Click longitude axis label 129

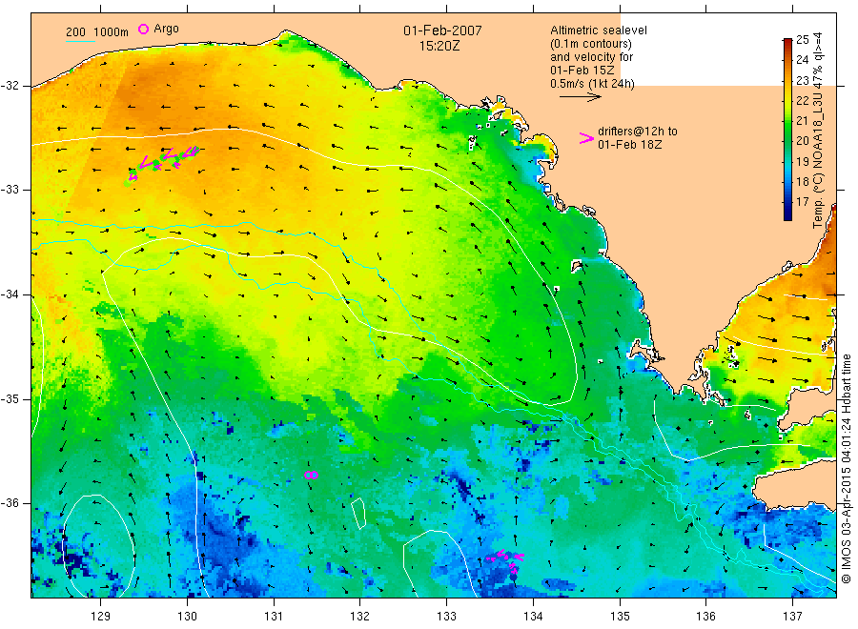101,617
